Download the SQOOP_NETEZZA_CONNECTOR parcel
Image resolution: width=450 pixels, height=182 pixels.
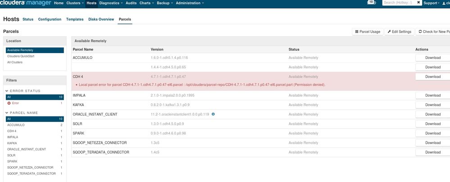(x=433, y=143)
